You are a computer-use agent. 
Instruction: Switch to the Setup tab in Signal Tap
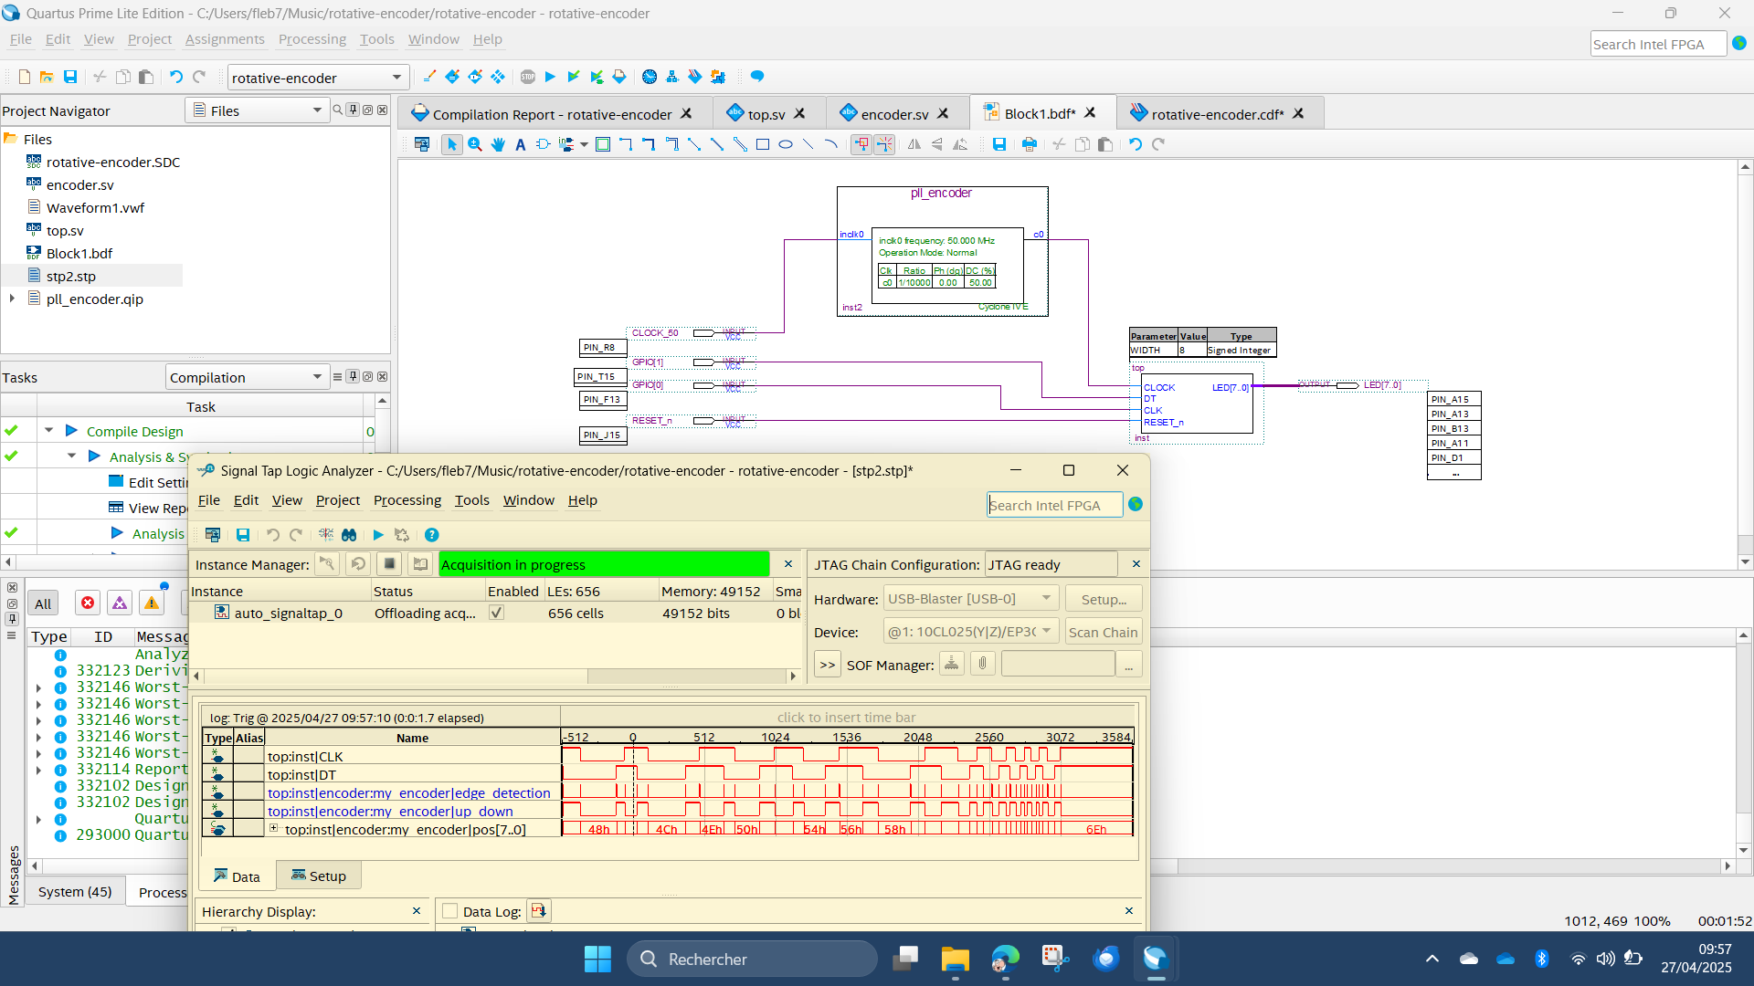point(319,876)
